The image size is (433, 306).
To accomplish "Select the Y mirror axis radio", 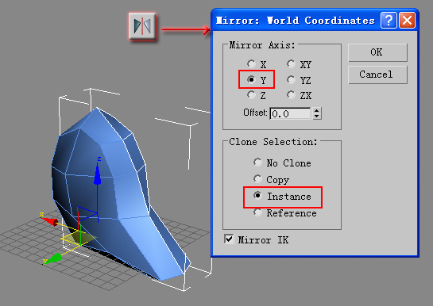I will click(x=251, y=79).
